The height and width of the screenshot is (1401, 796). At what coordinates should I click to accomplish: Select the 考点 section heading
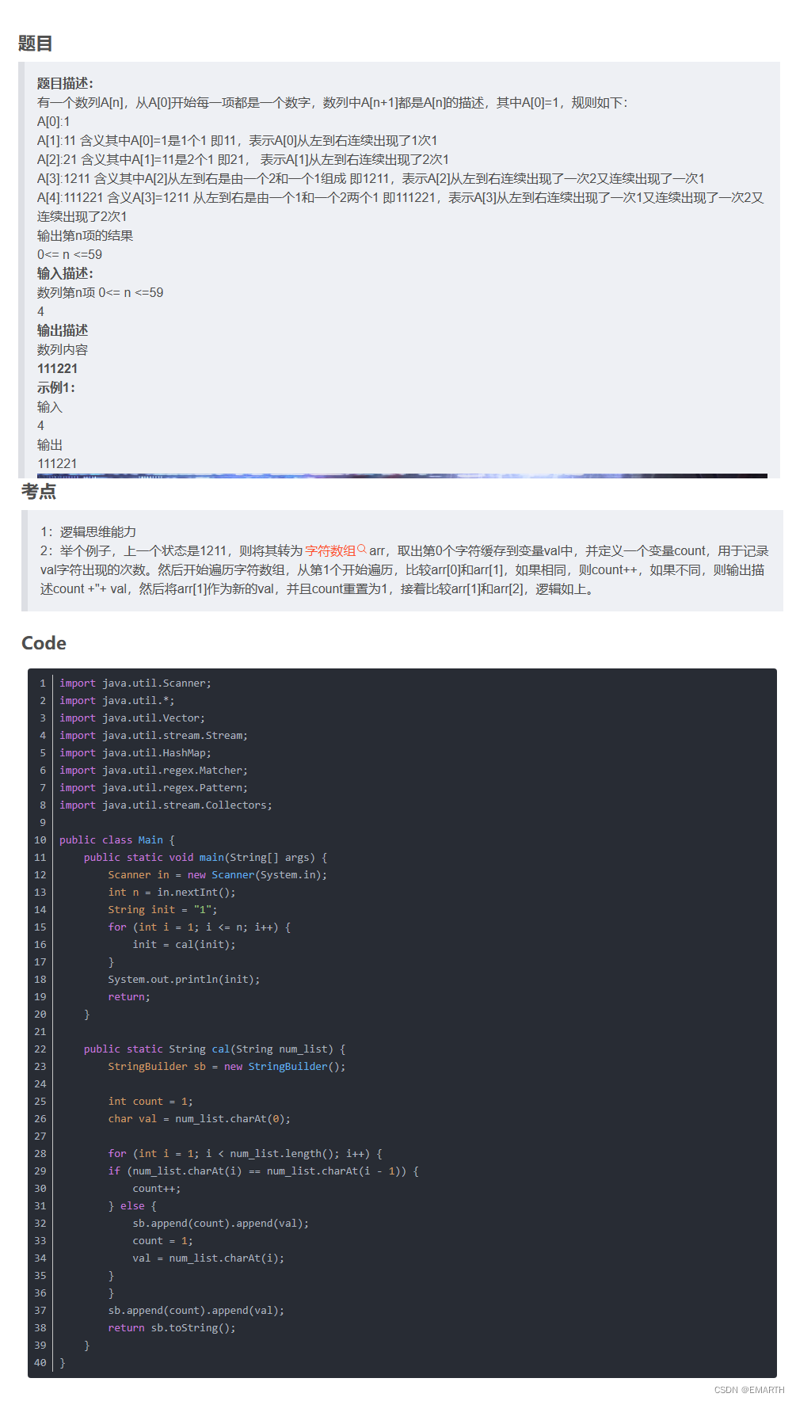[39, 492]
